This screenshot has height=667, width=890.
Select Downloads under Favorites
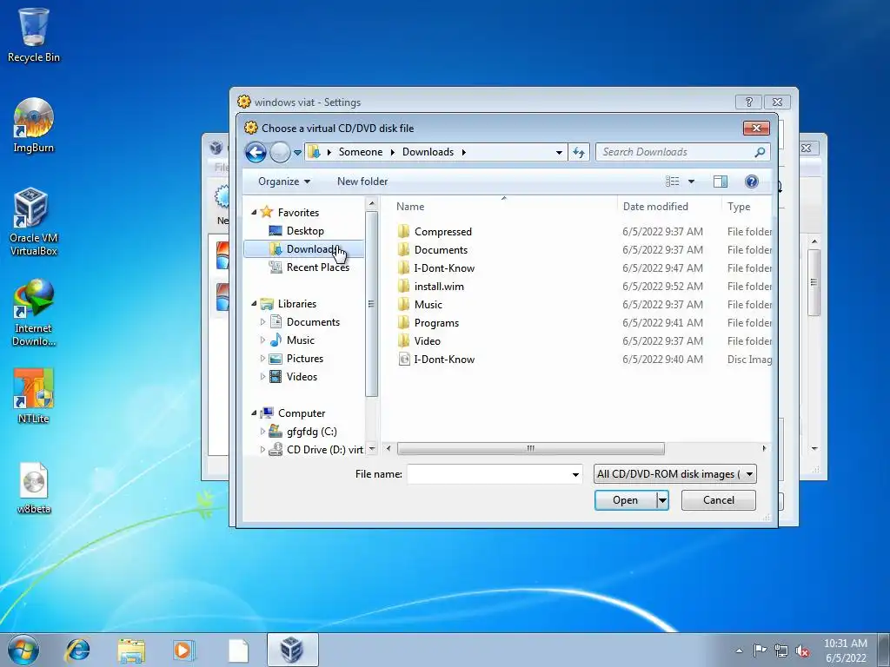point(305,249)
